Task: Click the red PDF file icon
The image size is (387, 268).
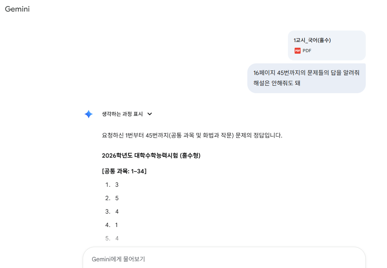Action: tap(297, 51)
